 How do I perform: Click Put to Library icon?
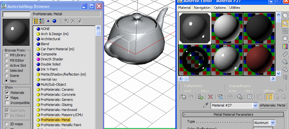(x=239, y=97)
